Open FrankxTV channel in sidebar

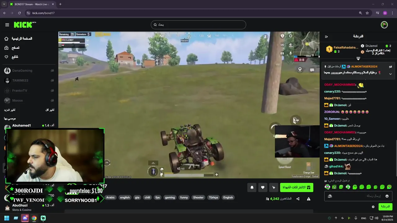(29, 90)
